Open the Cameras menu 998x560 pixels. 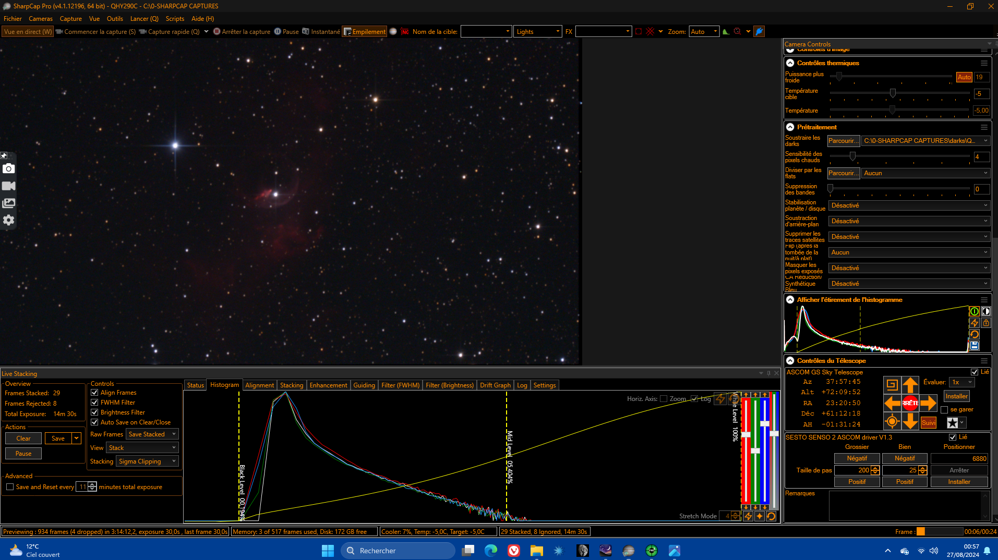41,19
